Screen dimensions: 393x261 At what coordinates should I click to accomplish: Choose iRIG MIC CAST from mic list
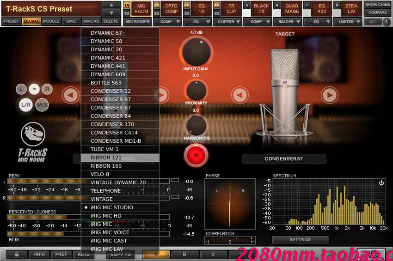point(120,241)
